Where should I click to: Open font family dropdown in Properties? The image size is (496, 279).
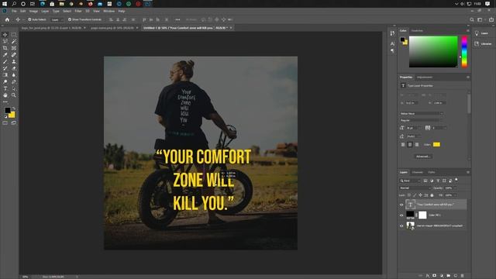[x=422, y=114]
